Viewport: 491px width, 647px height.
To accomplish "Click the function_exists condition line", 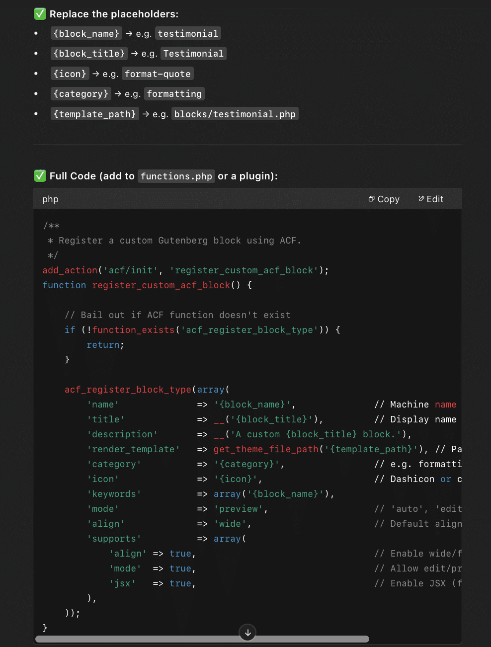I will tap(202, 330).
